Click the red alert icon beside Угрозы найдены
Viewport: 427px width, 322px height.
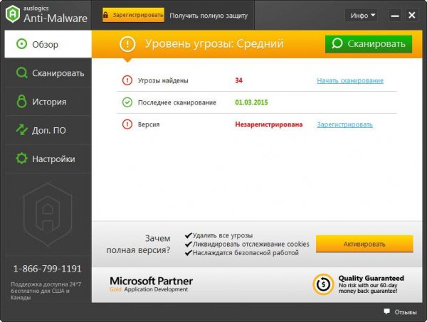point(127,80)
